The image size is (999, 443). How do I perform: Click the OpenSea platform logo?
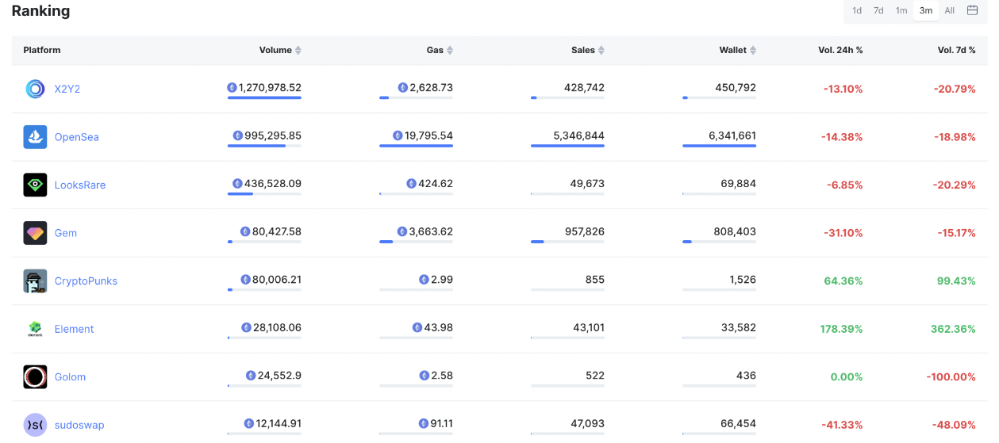click(35, 137)
